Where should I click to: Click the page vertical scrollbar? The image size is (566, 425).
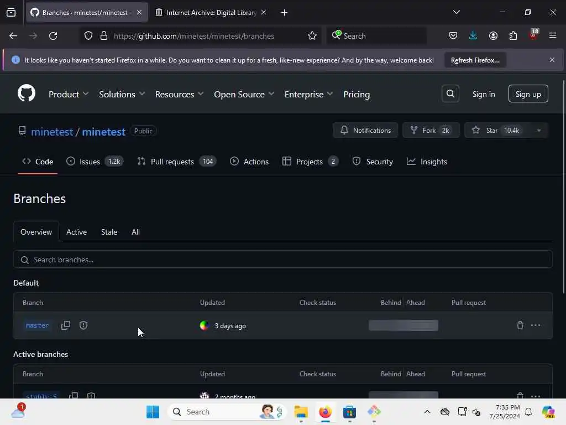[563, 186]
